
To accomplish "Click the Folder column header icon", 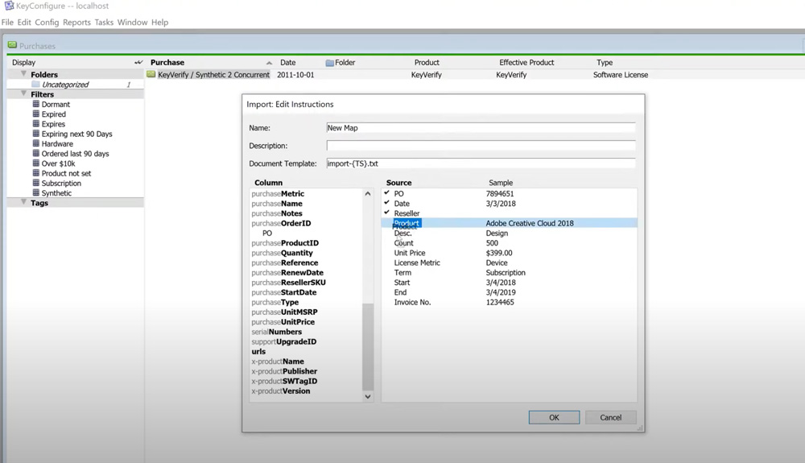I will coord(329,63).
